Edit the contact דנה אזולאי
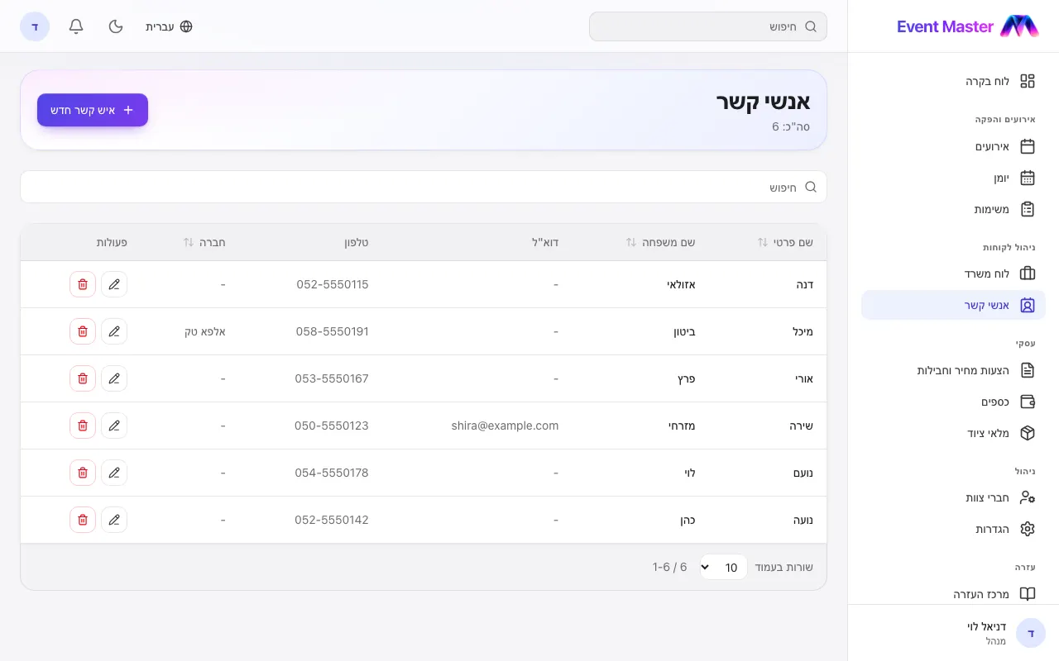 (x=114, y=284)
